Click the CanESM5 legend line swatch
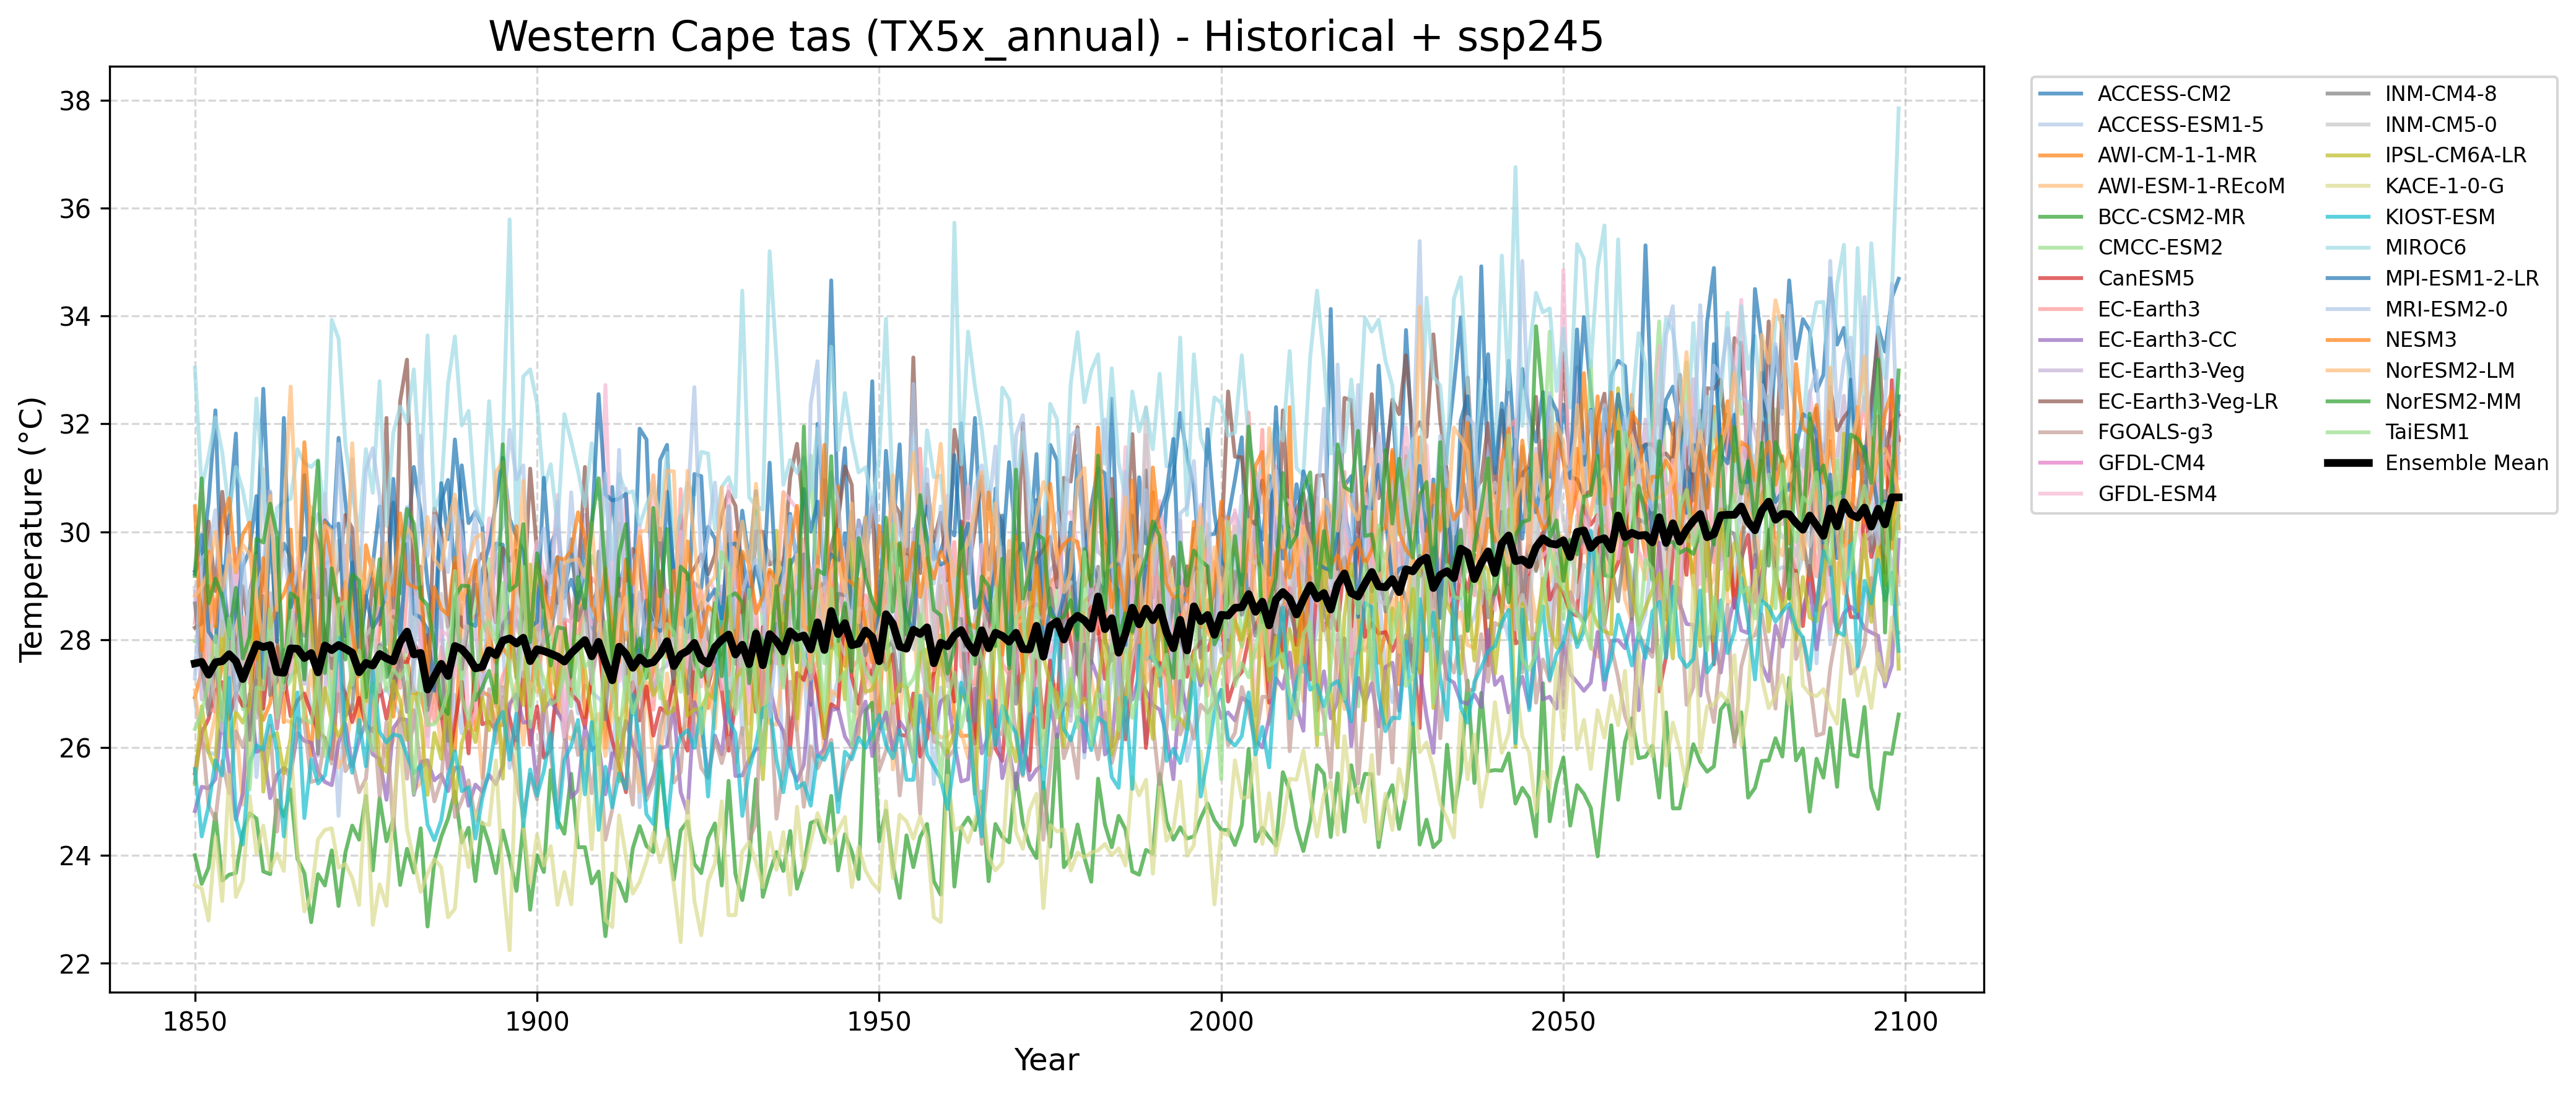 pyautogui.click(x=2061, y=279)
